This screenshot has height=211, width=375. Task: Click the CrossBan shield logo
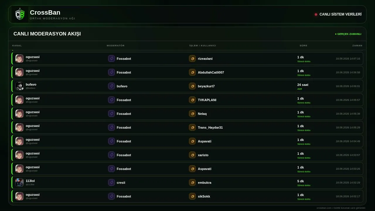(x=20, y=14)
